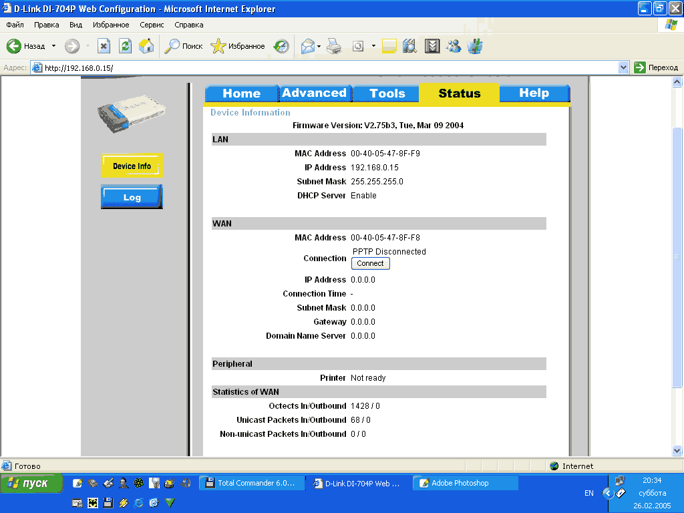Click the LAN MAC value 00-40-05-47-8F-F9
The height and width of the screenshot is (513, 684).
[385, 154]
